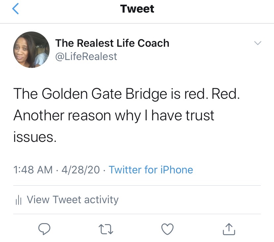274x242 pixels.
Task: Click the reply speech bubble icon
Action: pyautogui.click(x=44, y=228)
